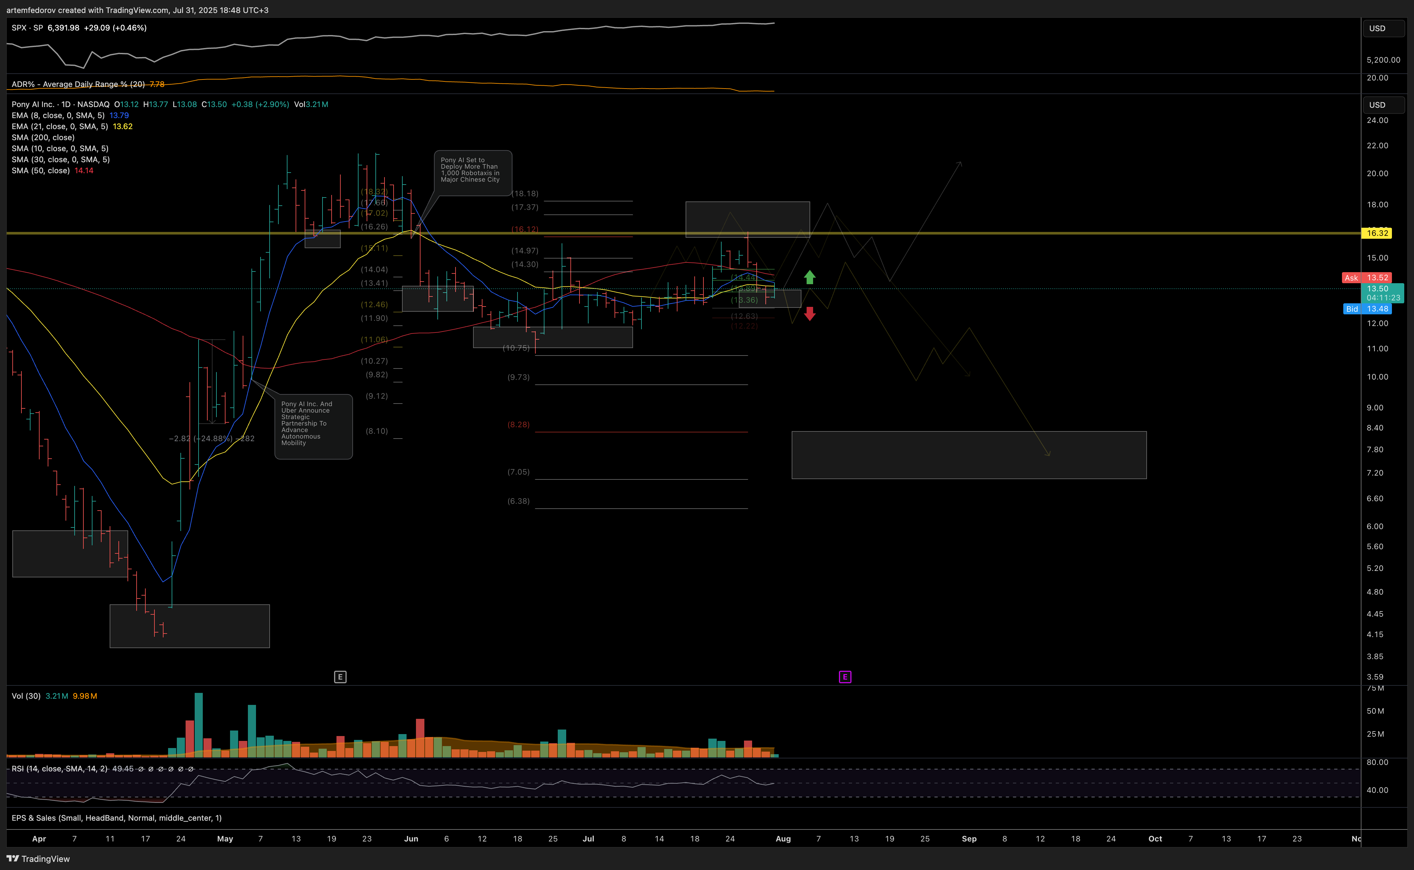Select the EMA (21, close) indicator legend
This screenshot has width=1414, height=870.
[60, 126]
